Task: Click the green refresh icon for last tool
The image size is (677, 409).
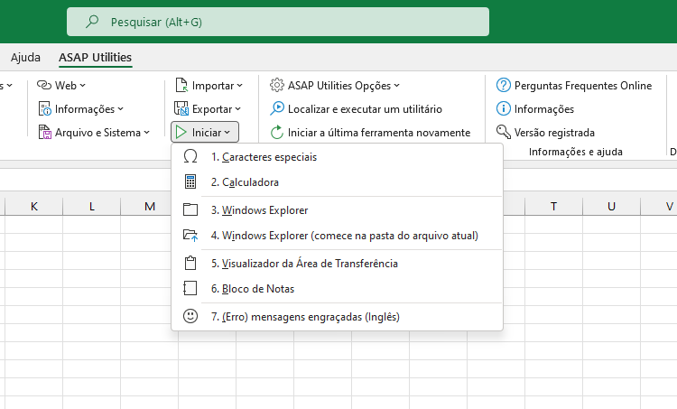Action: pos(277,132)
